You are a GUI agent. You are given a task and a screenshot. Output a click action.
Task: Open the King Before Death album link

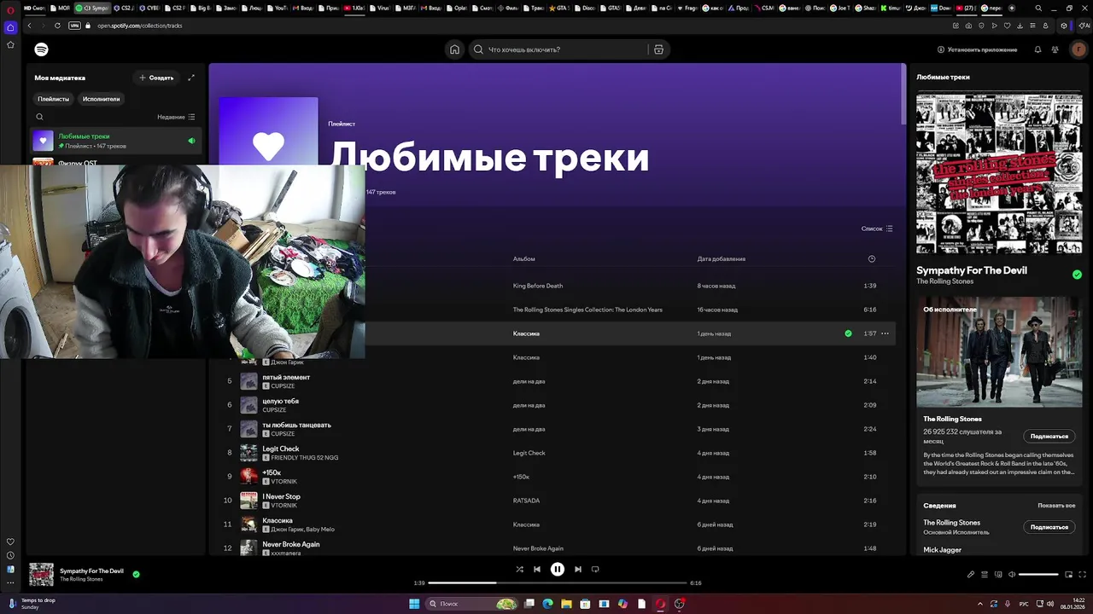(537, 286)
